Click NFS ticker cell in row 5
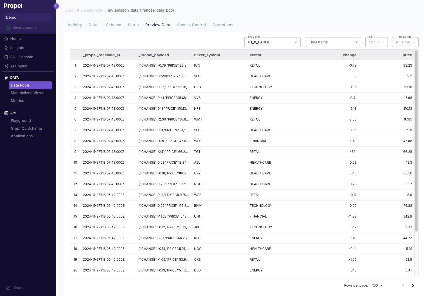 [x=197, y=109]
